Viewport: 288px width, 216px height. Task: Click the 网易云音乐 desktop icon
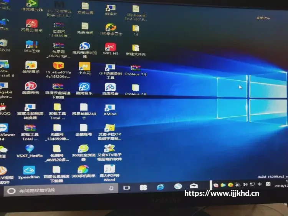[x=32, y=25]
